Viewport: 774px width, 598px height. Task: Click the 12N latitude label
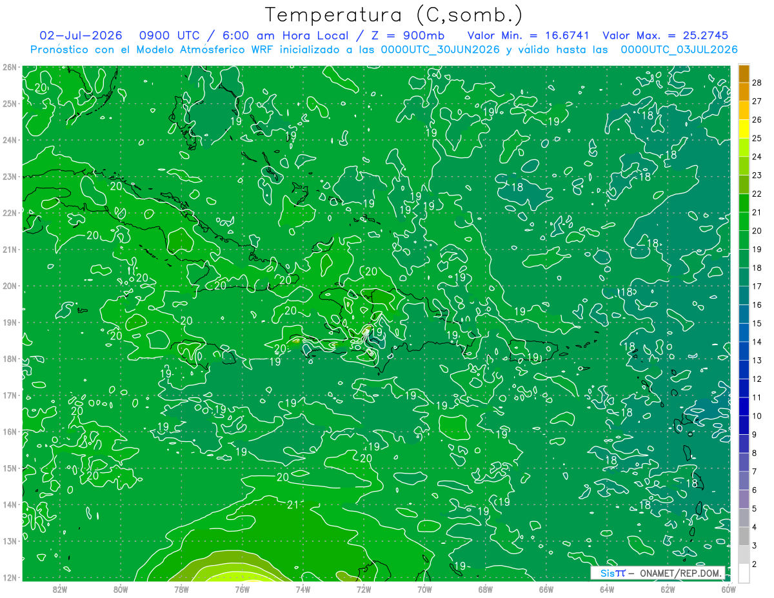pos(9,577)
